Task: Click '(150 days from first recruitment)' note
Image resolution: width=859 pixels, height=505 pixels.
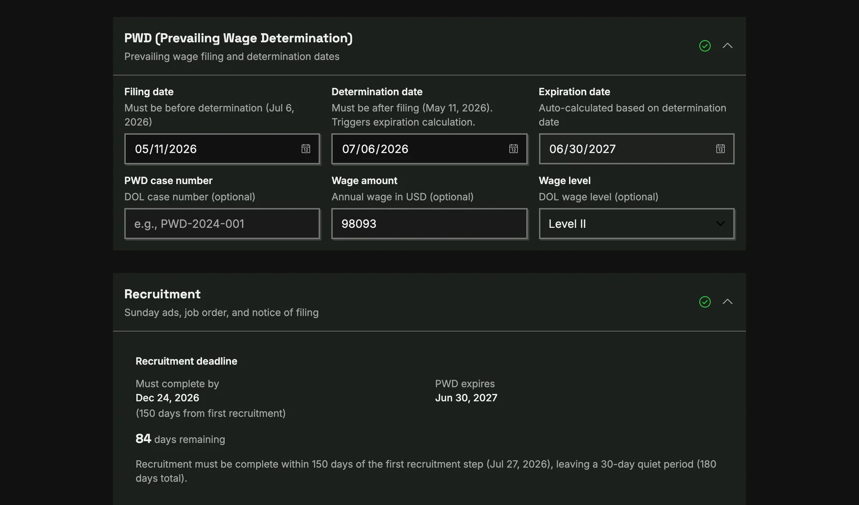Action: (210, 413)
